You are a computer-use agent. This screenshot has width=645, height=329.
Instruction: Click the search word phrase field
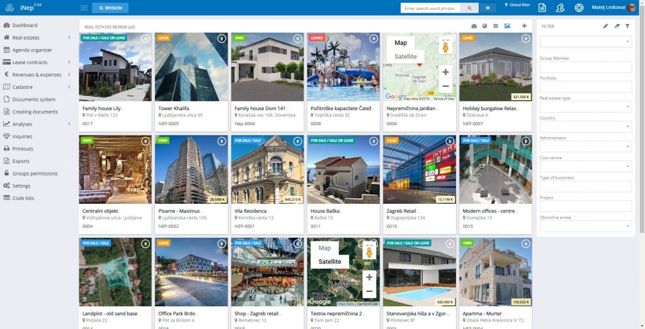click(x=430, y=8)
